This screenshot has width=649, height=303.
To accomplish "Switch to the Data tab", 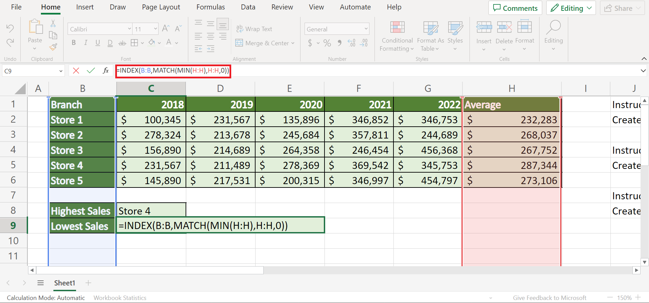I will click(248, 7).
